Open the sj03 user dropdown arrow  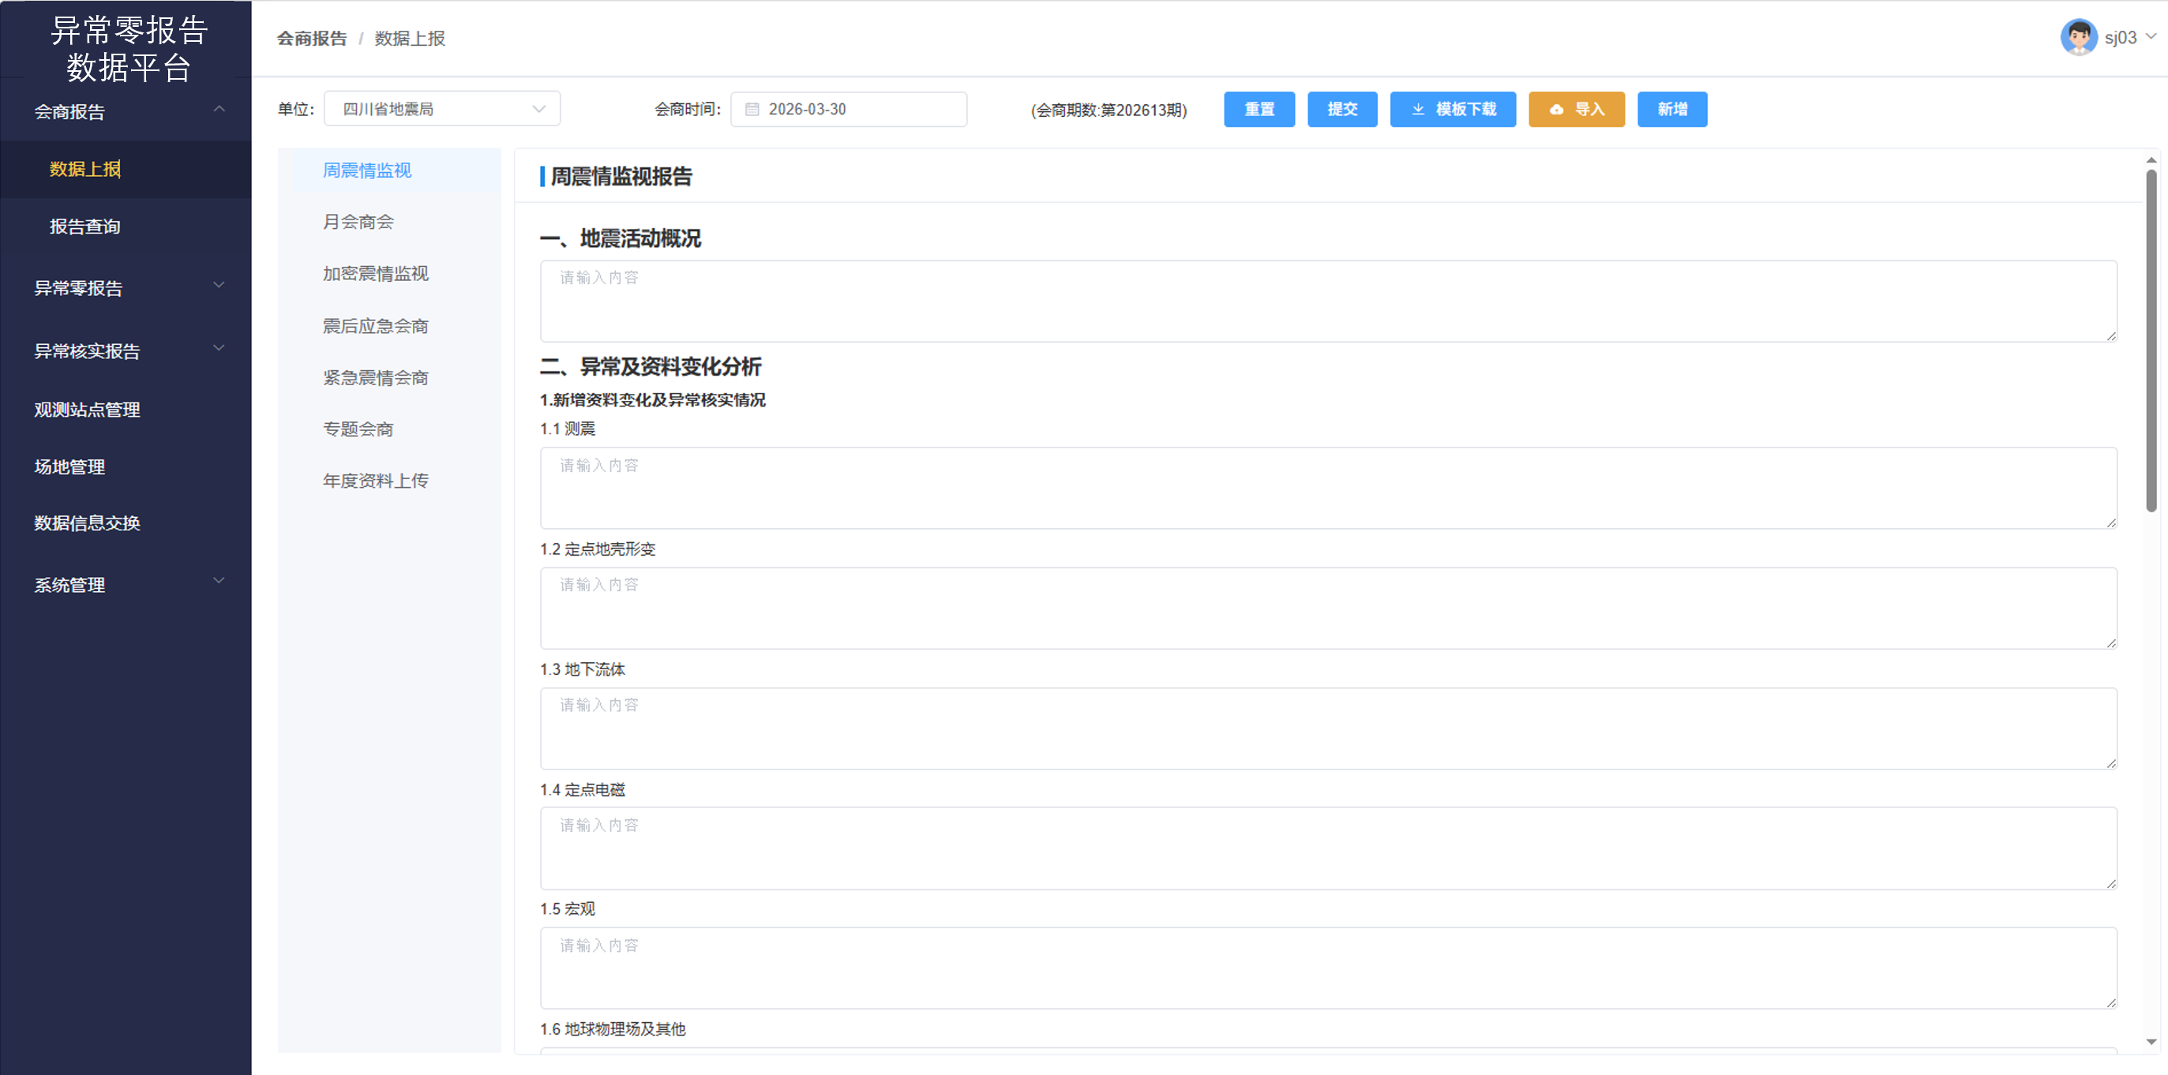pos(2151,36)
